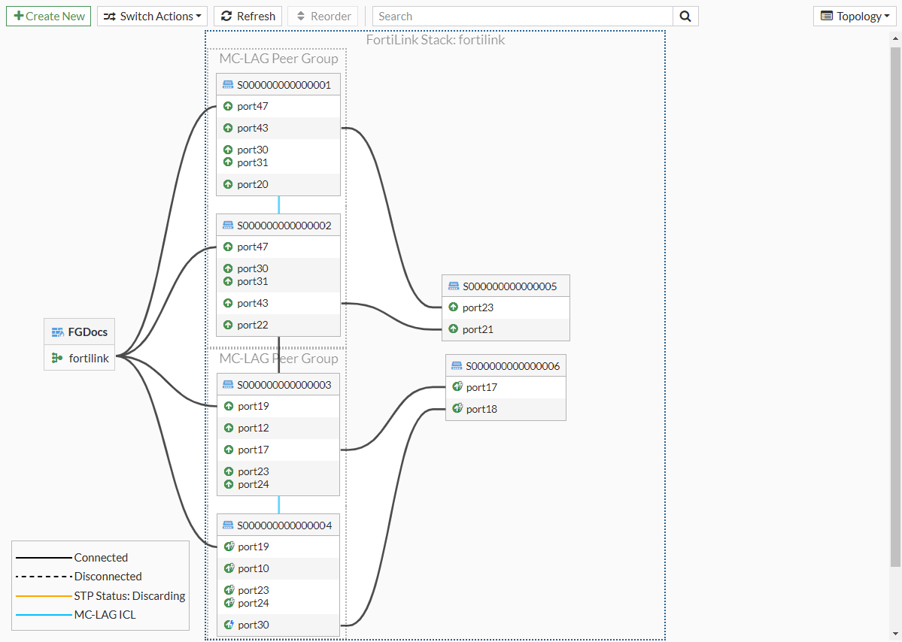Click the vertical scrollbar

(895, 301)
